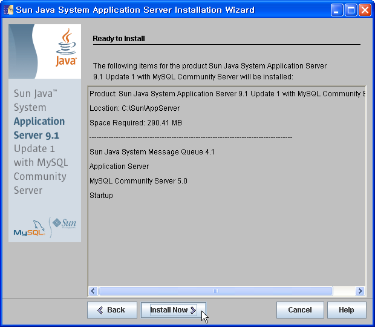Image resolution: width=375 pixels, height=327 pixels.
Task: Select the 'Location: C:\Sun\AppServer' line
Action: coord(134,108)
